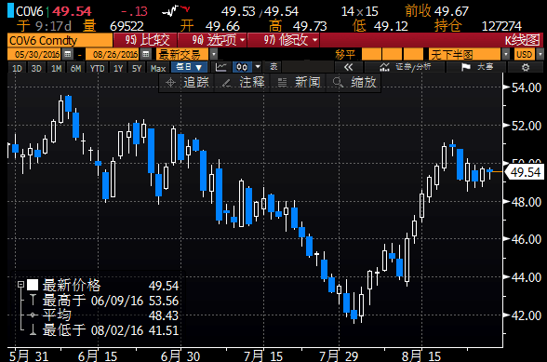Open the 新闻 news tool
547x362 pixels.
coord(299,83)
